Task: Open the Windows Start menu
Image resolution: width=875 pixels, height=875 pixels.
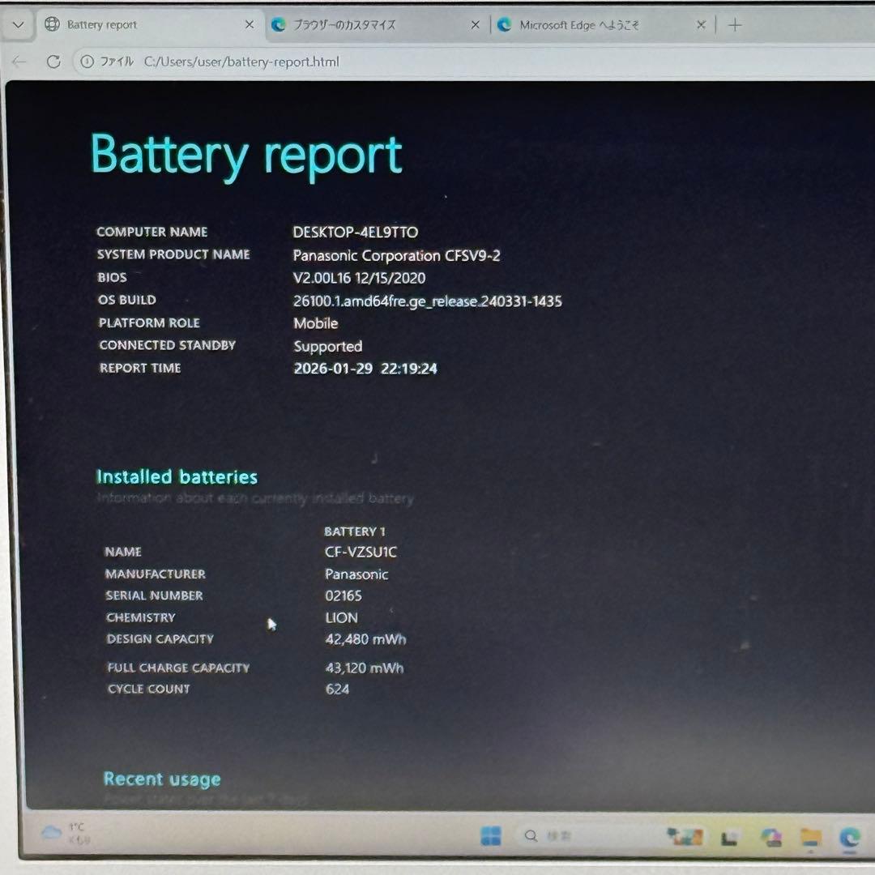Action: 491,835
